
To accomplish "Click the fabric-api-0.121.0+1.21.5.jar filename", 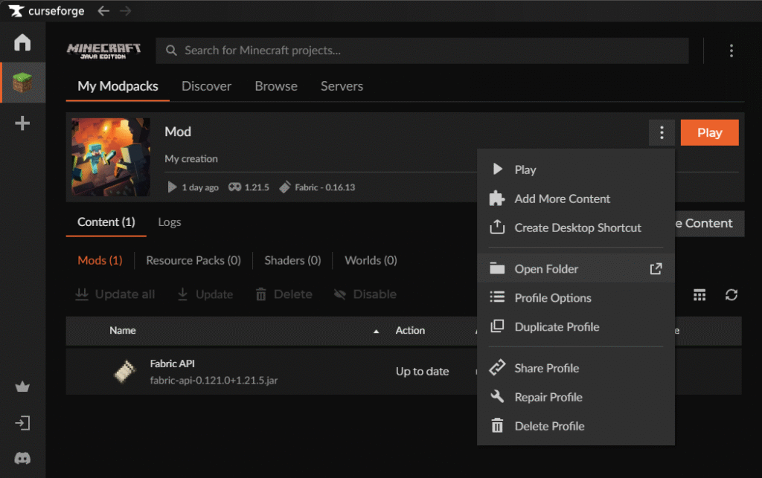I will coord(214,381).
